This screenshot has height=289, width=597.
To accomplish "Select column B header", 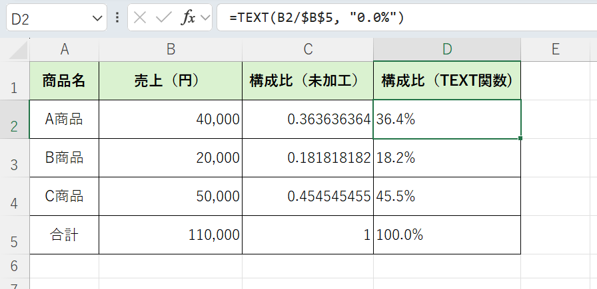I will tap(171, 50).
